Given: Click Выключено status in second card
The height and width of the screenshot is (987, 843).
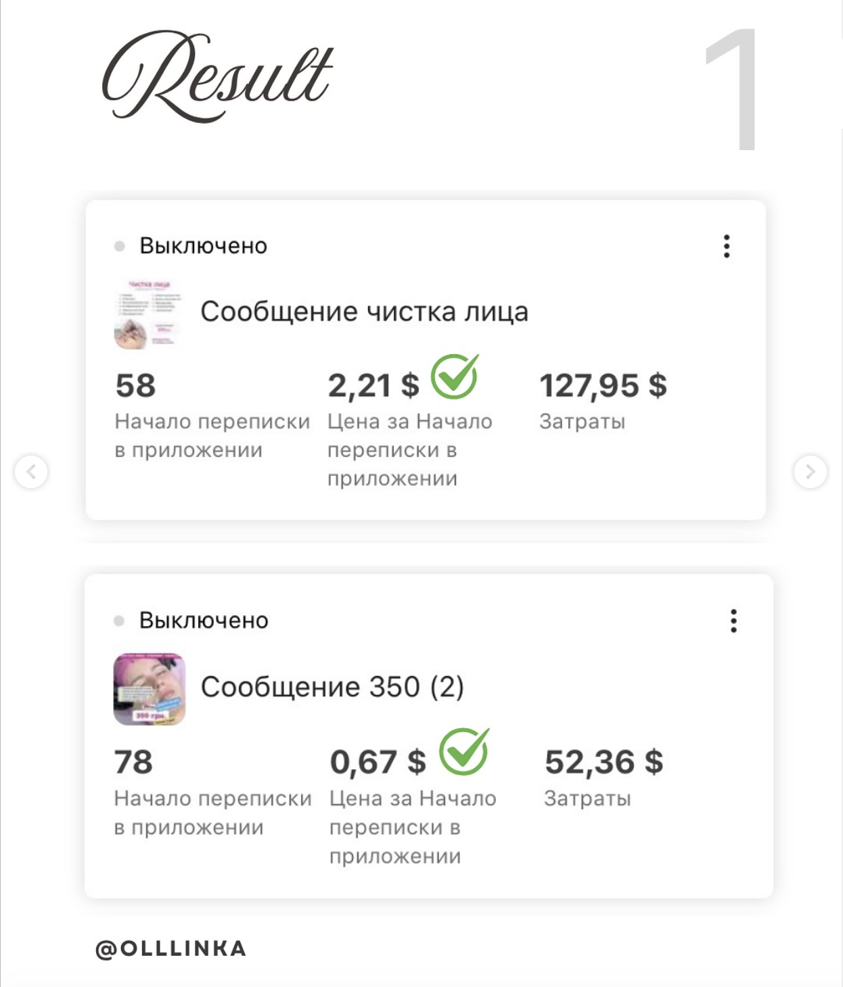Looking at the screenshot, I should point(204,621).
